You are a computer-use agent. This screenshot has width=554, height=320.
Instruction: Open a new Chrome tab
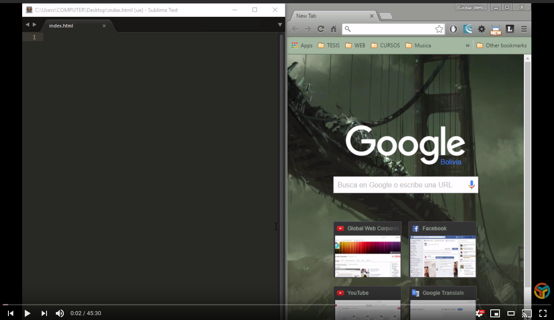pos(386,16)
